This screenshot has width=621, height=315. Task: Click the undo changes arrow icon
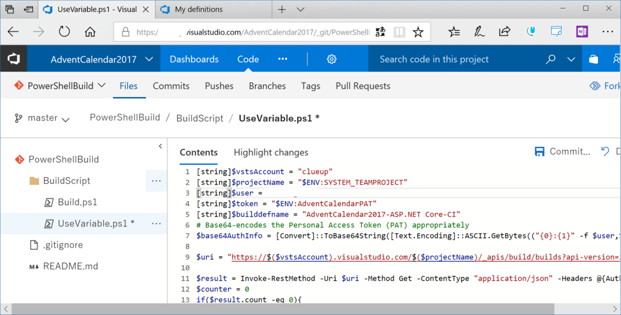[605, 151]
